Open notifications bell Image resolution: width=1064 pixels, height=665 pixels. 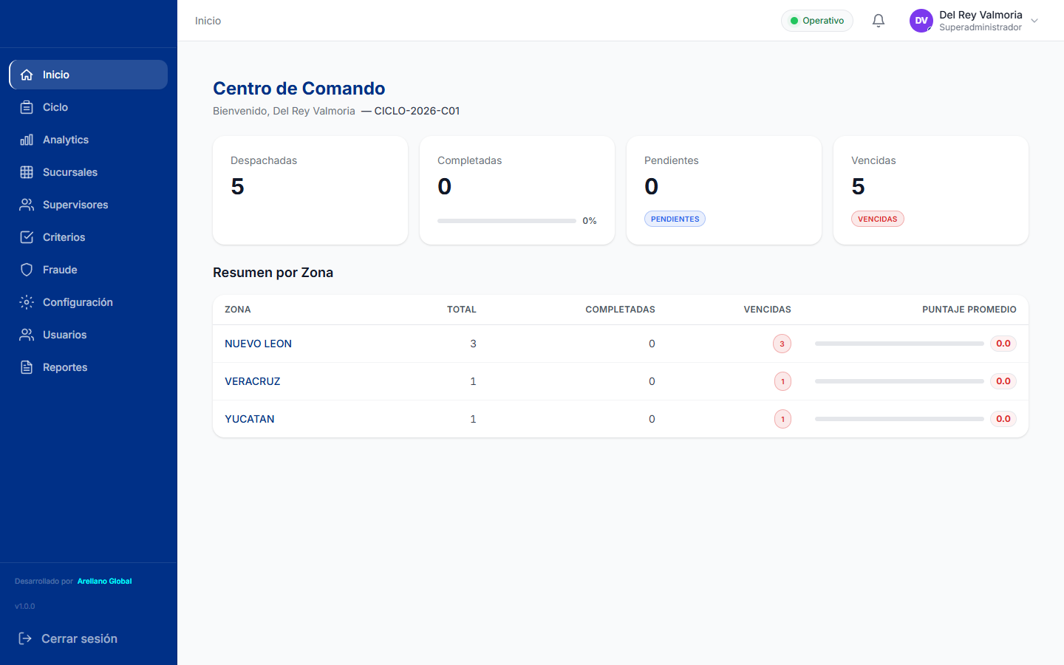pos(879,21)
